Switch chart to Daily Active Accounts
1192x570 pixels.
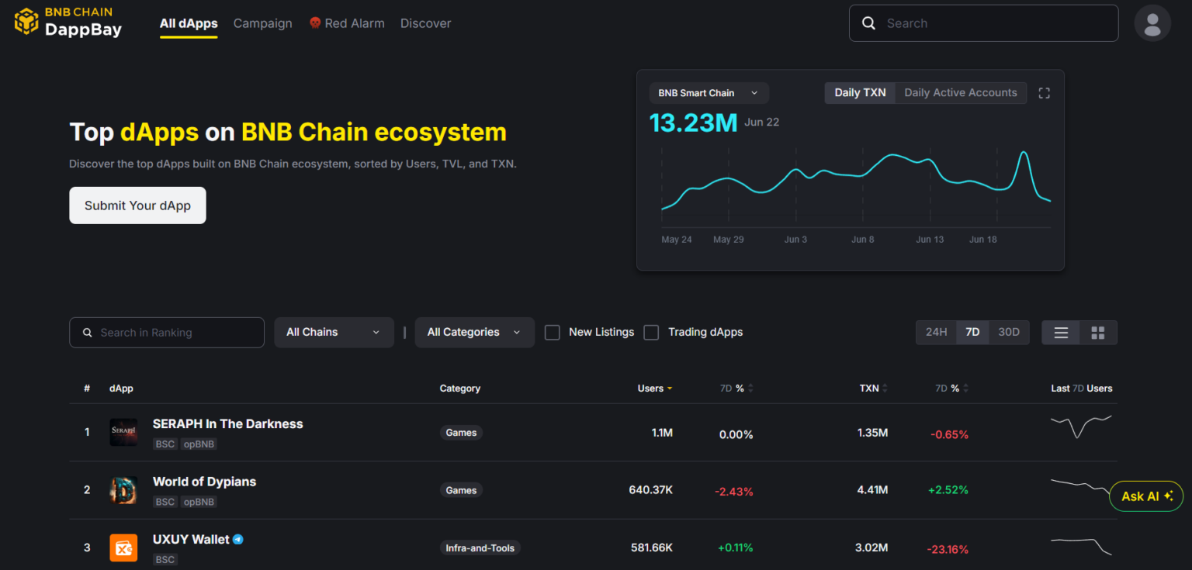coord(960,92)
